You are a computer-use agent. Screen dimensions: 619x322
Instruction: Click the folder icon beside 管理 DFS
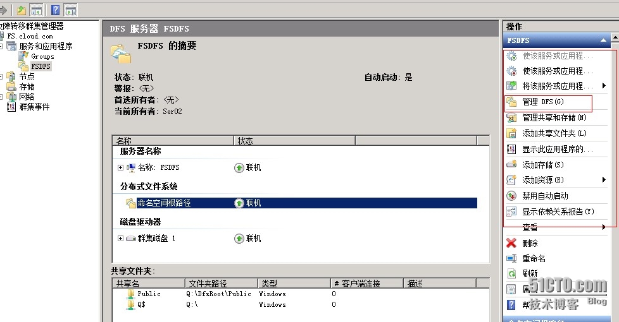(511, 102)
